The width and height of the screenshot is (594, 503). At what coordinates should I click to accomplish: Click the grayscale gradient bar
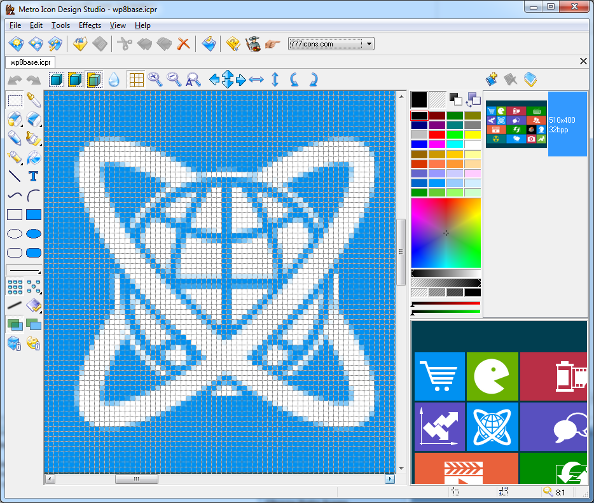(446, 273)
